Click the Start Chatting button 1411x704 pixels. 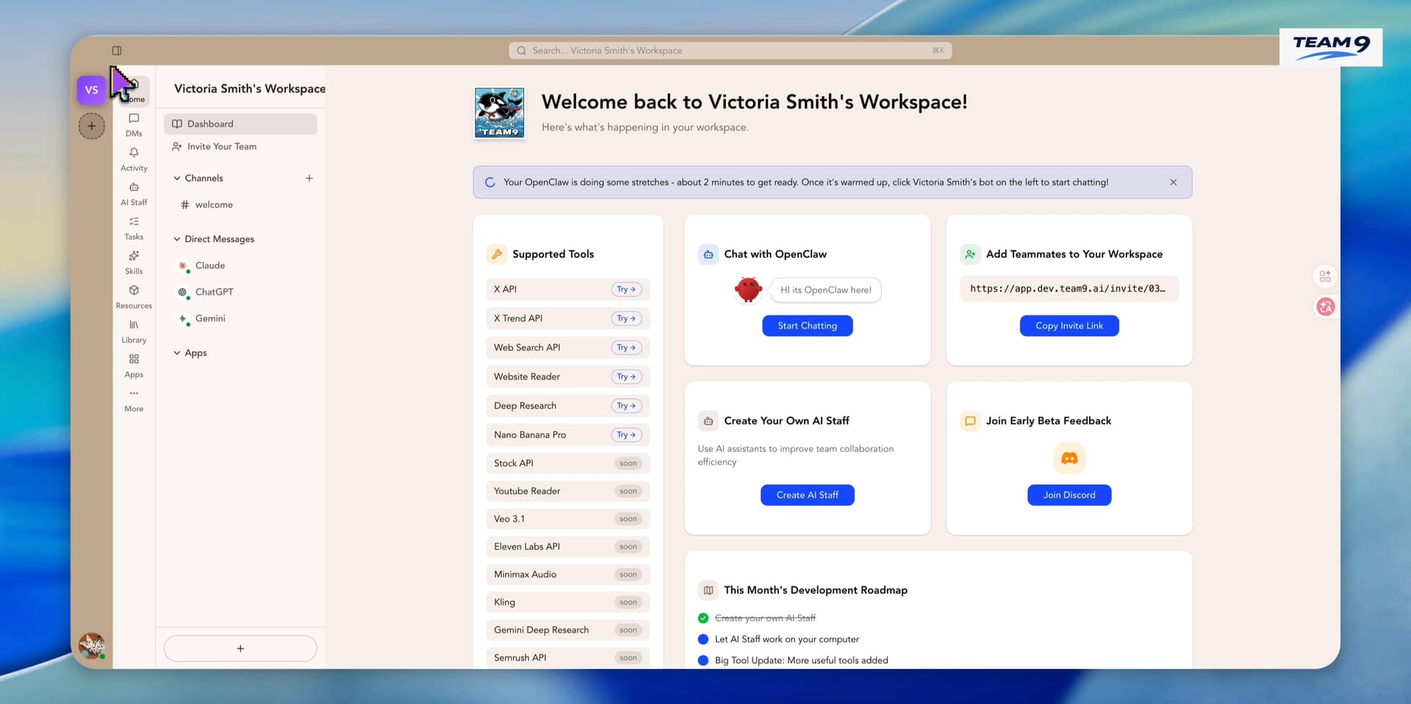(807, 326)
